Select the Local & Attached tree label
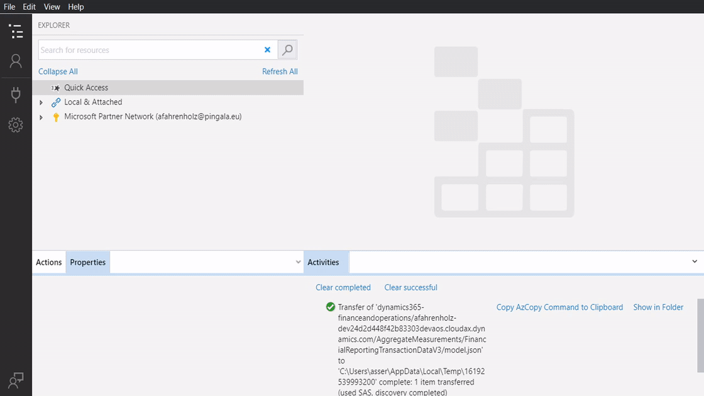The width and height of the screenshot is (704, 396). tap(93, 102)
